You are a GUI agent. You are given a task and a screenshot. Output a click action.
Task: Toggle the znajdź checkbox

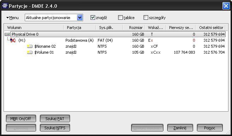click(x=93, y=18)
